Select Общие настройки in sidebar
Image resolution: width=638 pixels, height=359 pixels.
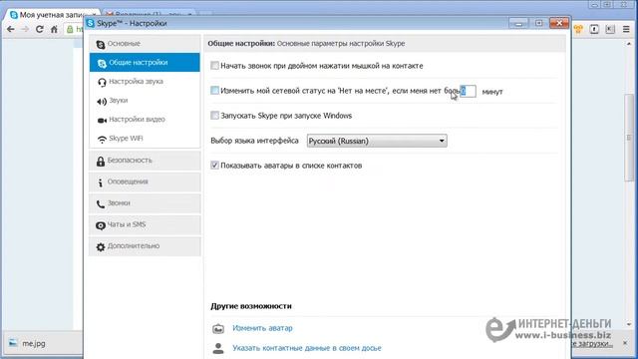tap(145, 62)
